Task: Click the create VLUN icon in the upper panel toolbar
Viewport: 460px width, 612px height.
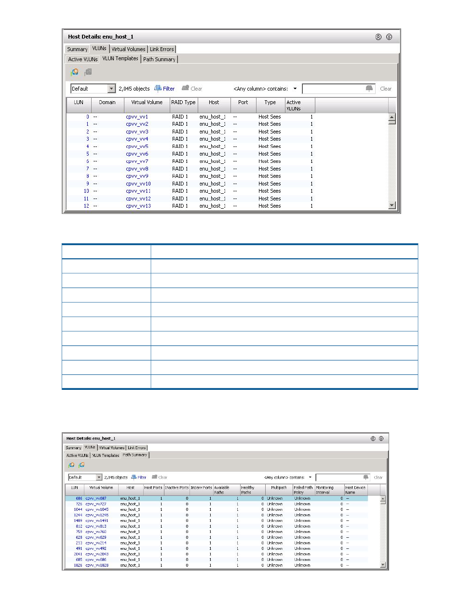Action: 75,72
